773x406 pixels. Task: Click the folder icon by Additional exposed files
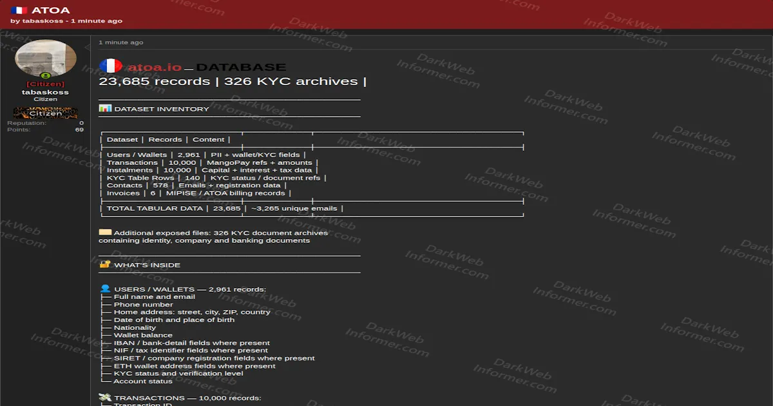pos(105,232)
